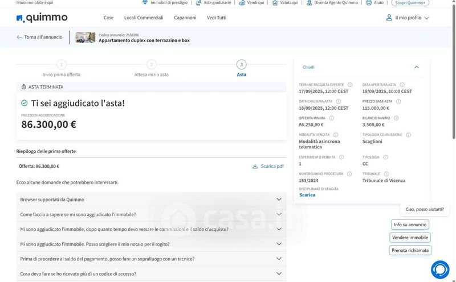Viewport: 456px width, 282px height.
Task: Click the apartment listing thumbnail
Action: (85, 38)
